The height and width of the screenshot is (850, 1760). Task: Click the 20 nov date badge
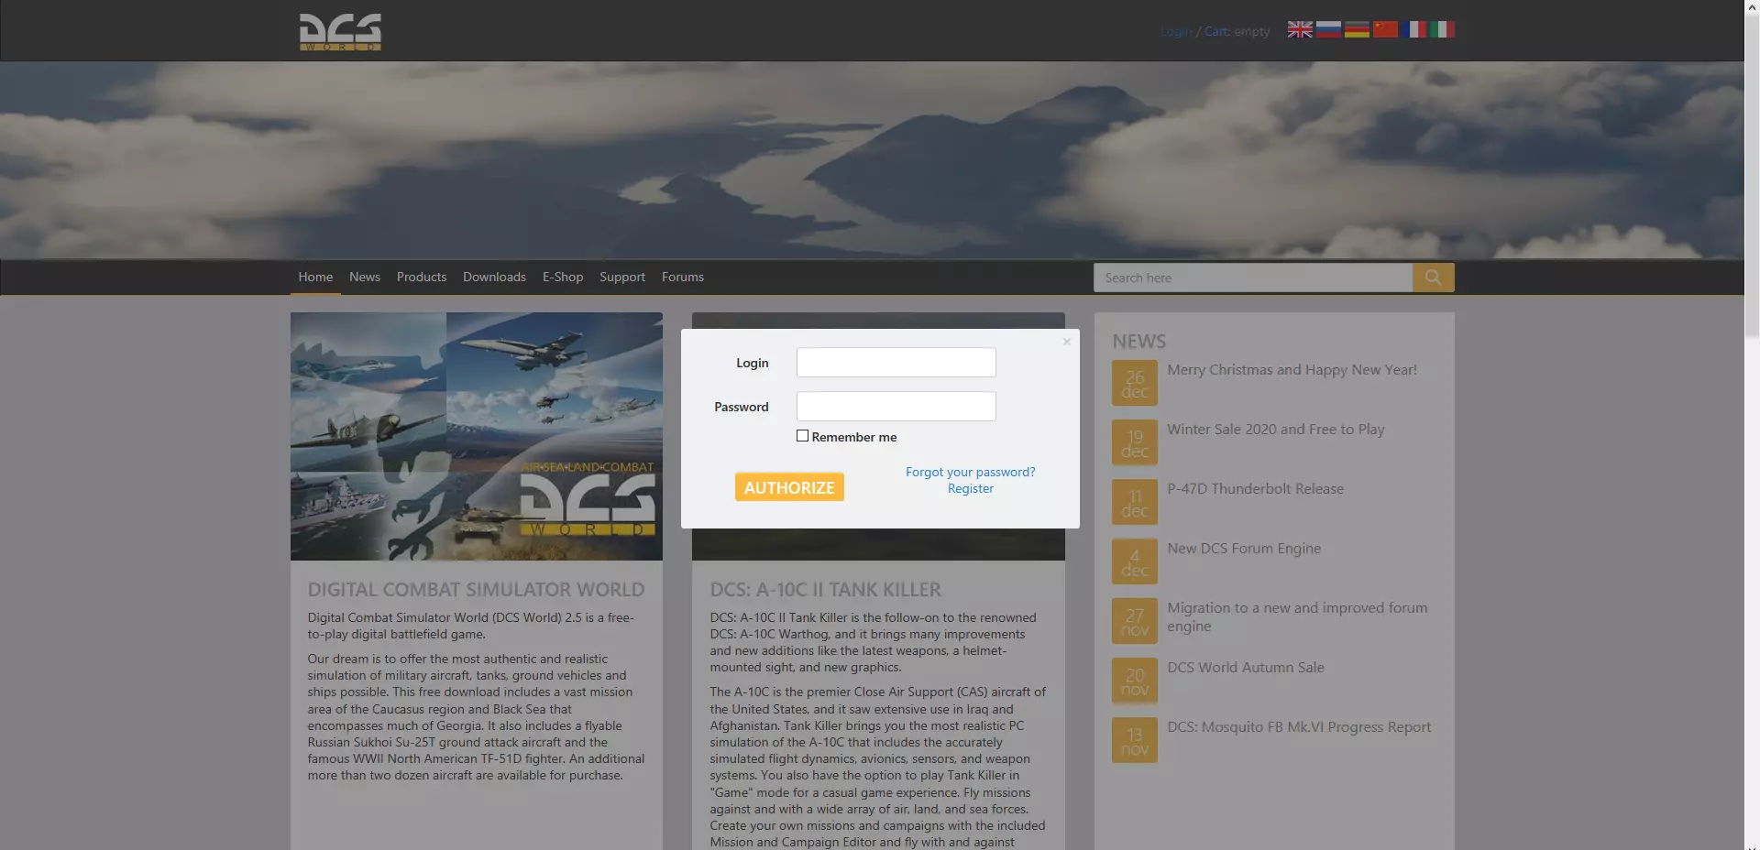coord(1135,681)
